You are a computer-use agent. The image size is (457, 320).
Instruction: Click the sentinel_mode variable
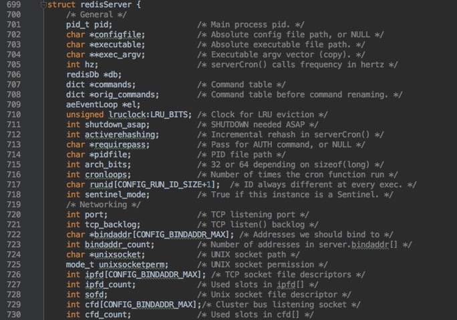(115, 195)
